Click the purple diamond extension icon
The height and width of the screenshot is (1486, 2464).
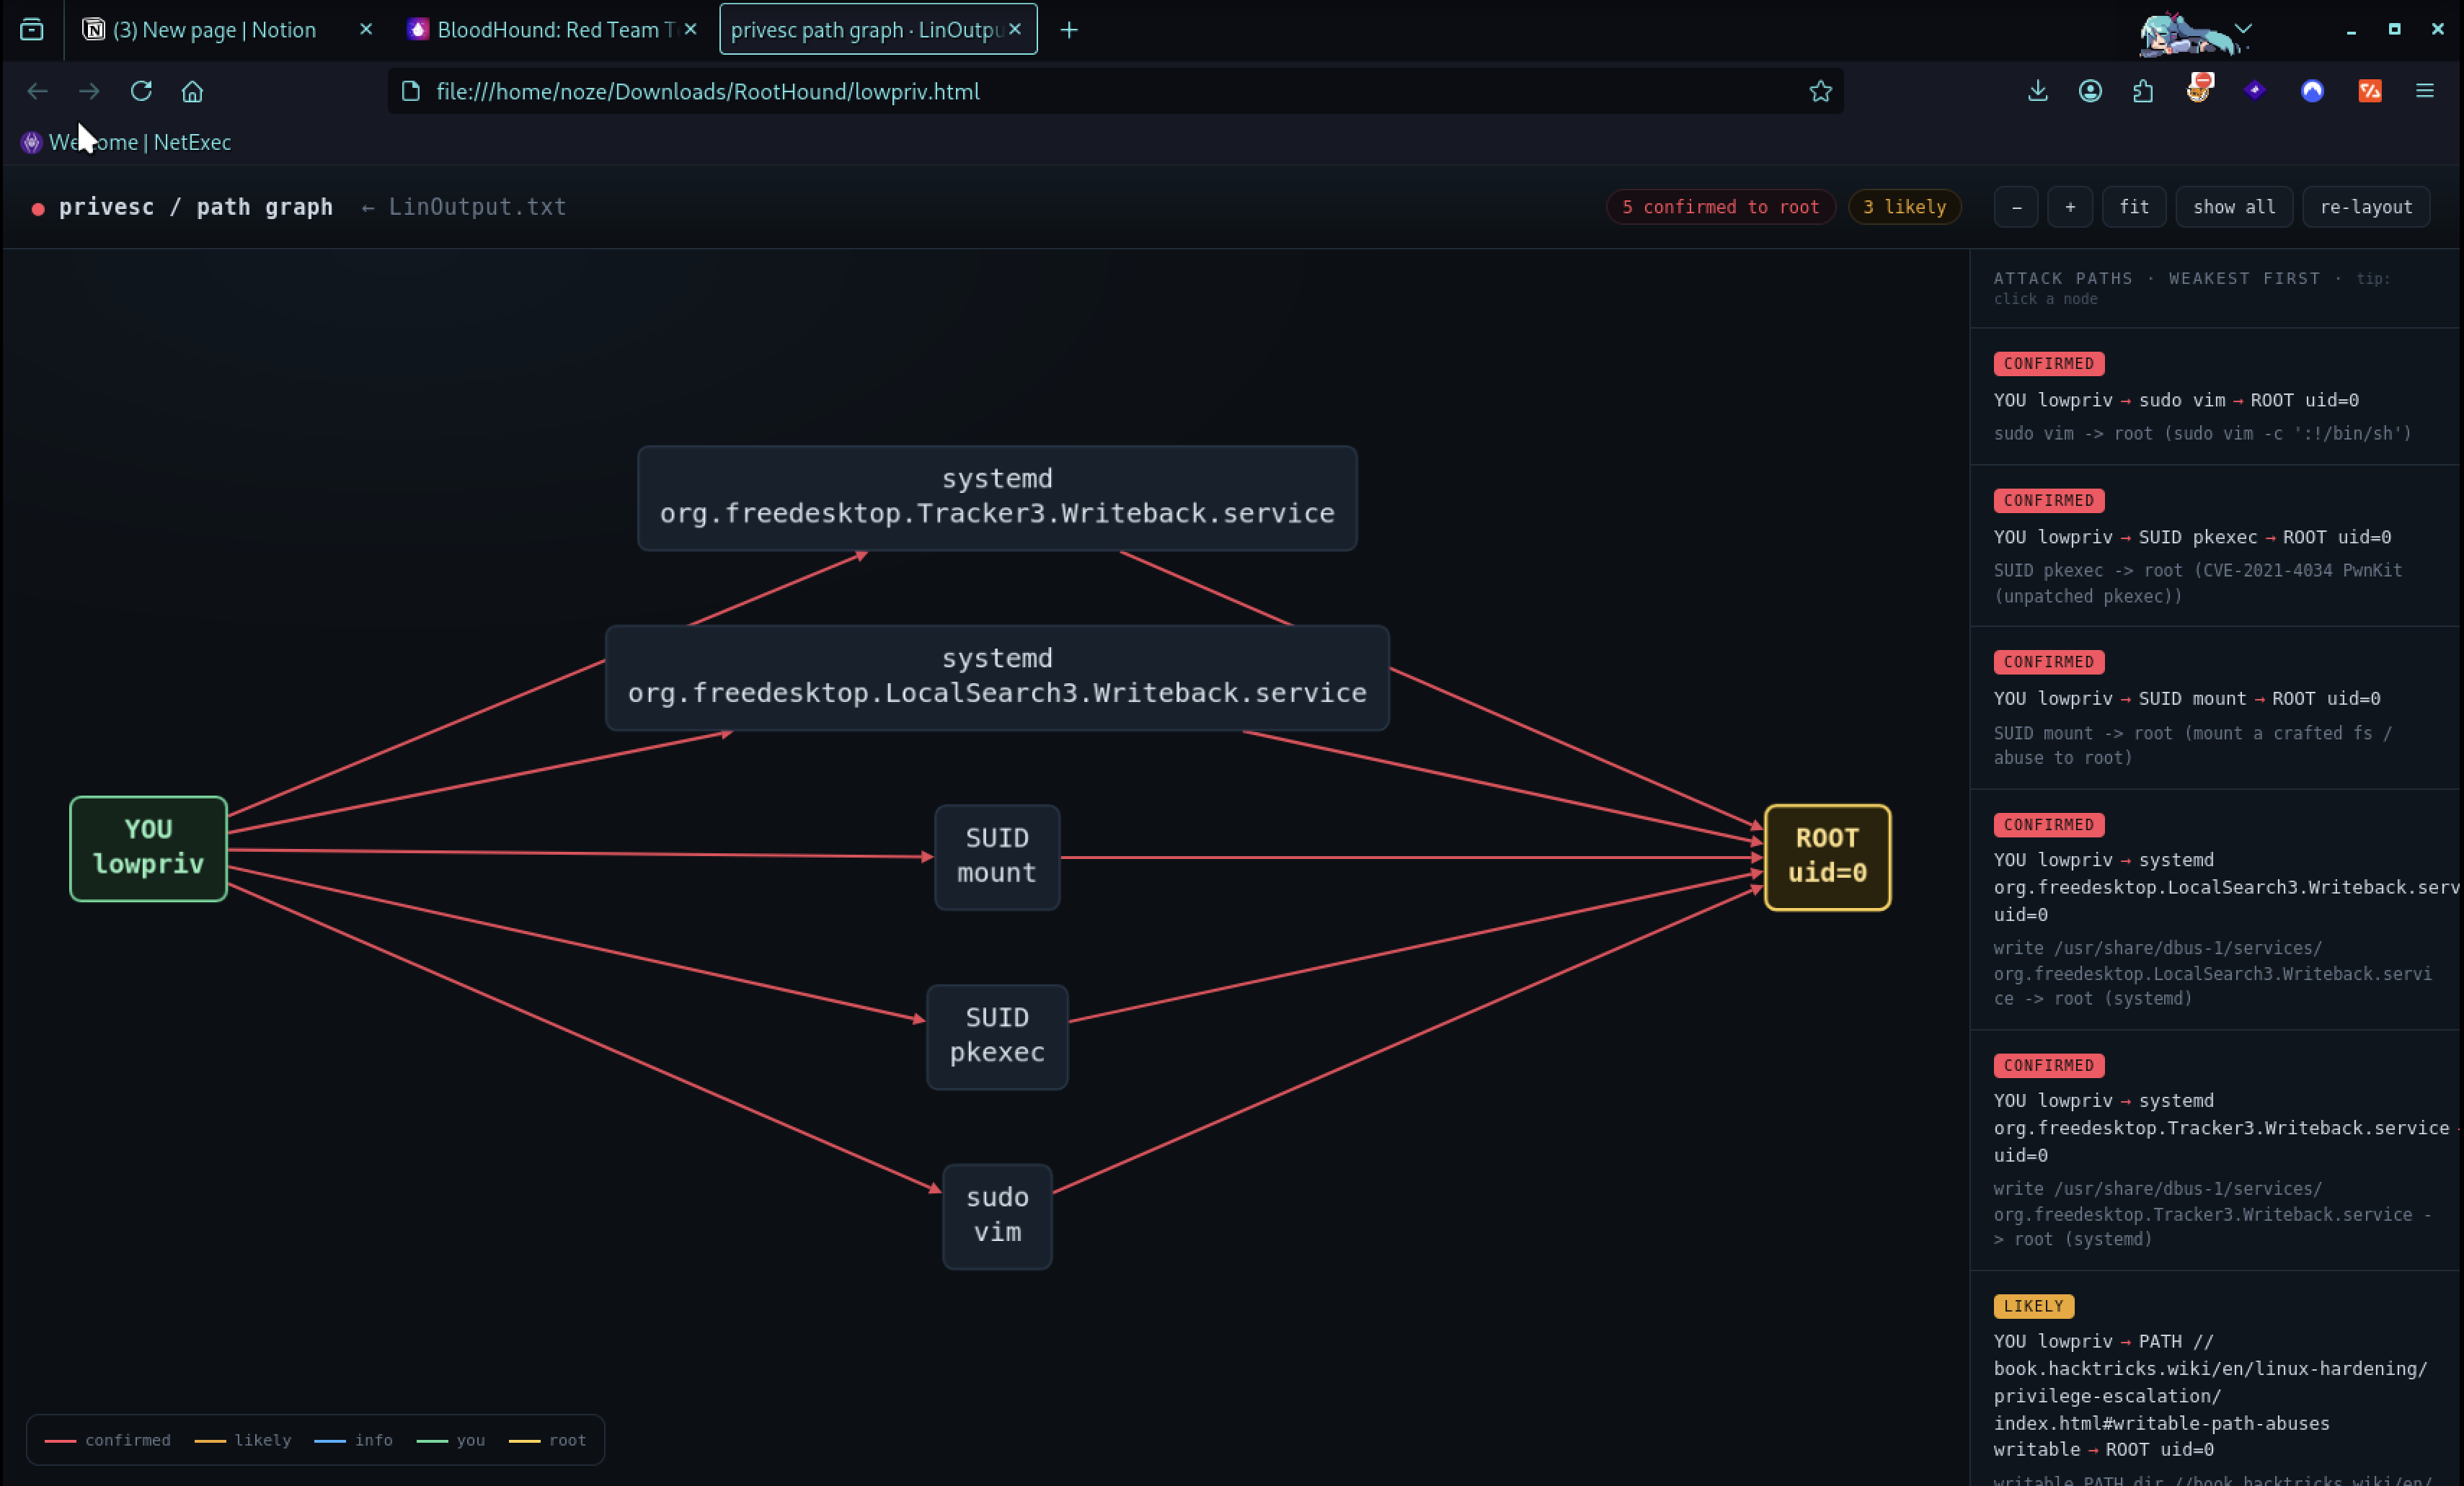(x=2255, y=91)
